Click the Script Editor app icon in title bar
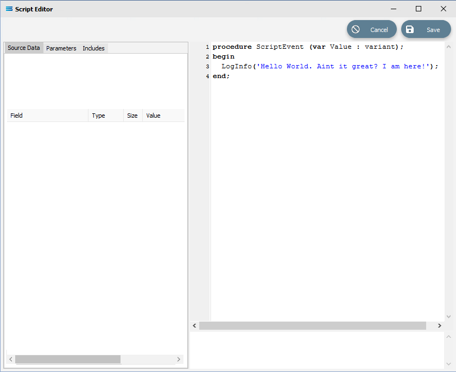456x372 pixels. [9, 9]
